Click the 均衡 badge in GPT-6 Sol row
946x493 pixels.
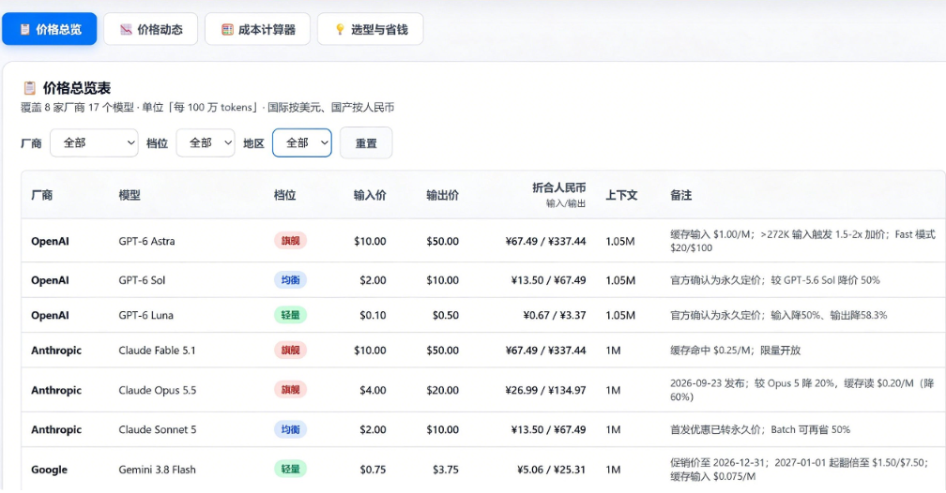pos(290,280)
